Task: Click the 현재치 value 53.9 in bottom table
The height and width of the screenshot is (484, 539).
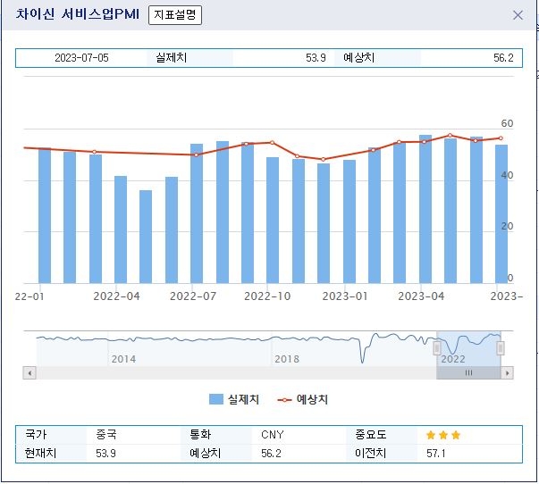Action: 105,454
